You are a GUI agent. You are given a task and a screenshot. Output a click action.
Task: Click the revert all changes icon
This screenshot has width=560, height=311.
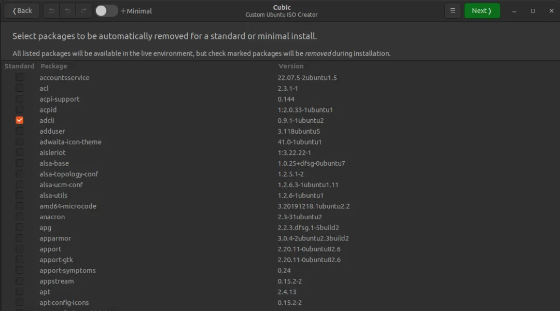[x=51, y=11]
